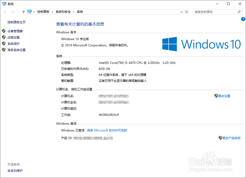Open 设备管理器 from sidebar
Viewport: 246px width, 178px height.
pyautogui.click(x=15, y=31)
